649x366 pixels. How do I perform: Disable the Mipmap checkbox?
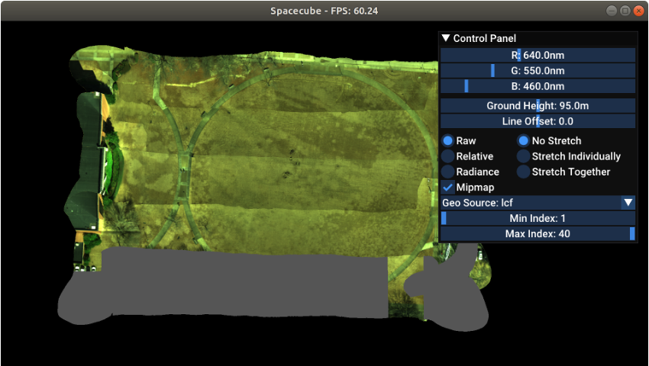[x=448, y=187]
